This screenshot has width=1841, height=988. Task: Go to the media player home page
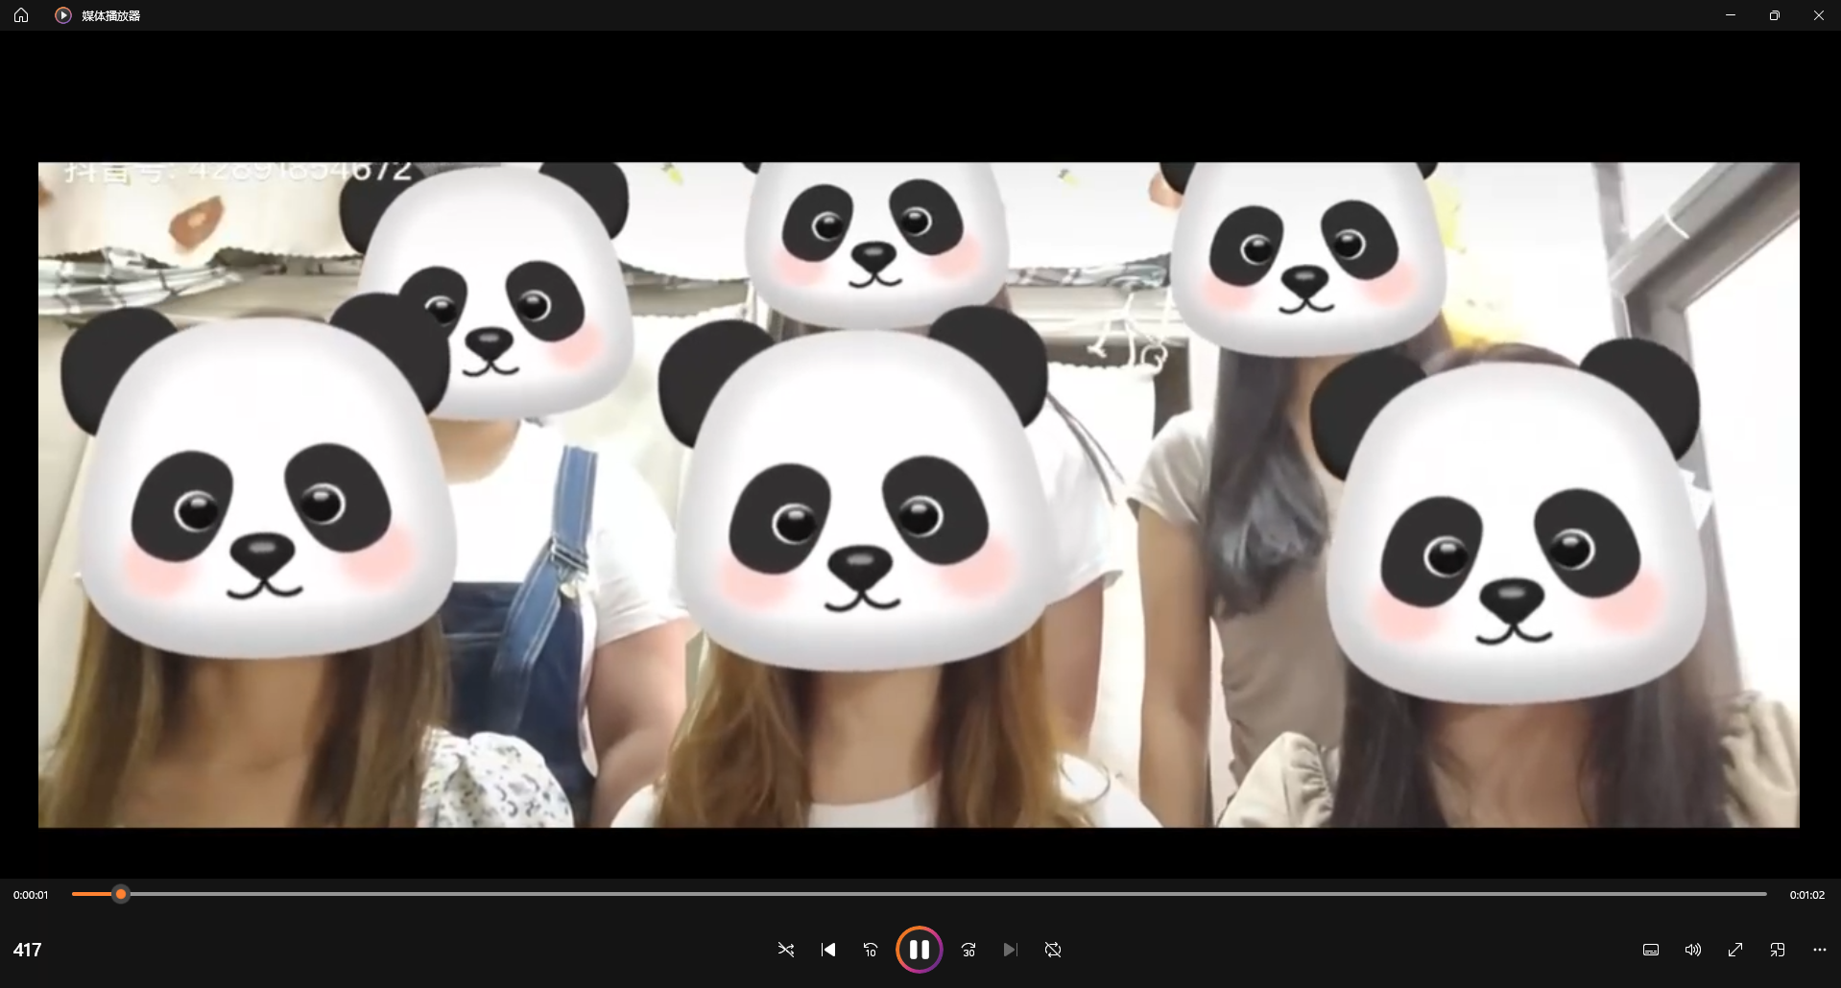coord(21,15)
